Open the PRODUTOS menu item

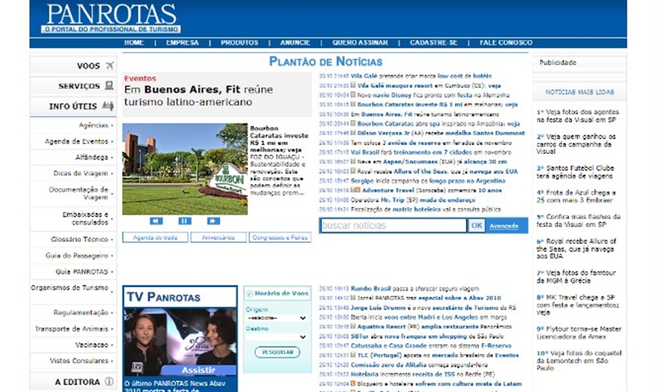point(240,42)
